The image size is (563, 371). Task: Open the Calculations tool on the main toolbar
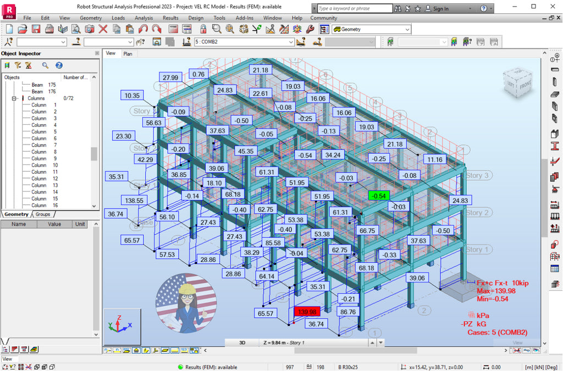[174, 30]
